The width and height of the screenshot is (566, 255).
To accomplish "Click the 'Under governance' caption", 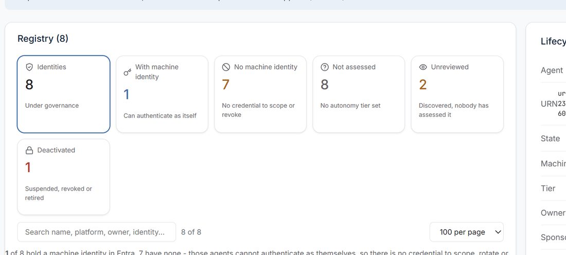I will 52,106.
